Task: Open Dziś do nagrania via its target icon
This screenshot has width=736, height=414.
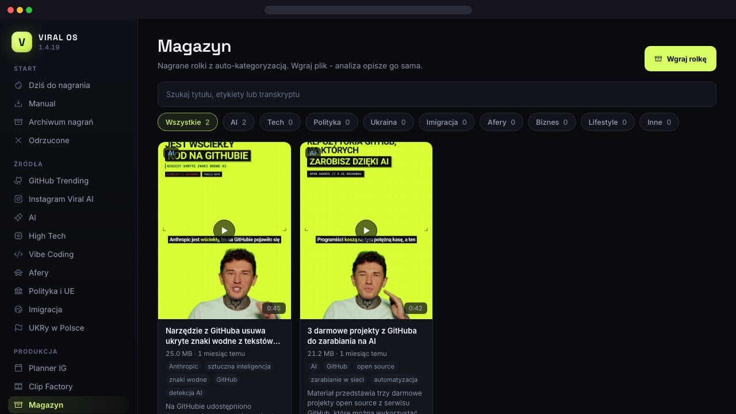Action: [18, 85]
